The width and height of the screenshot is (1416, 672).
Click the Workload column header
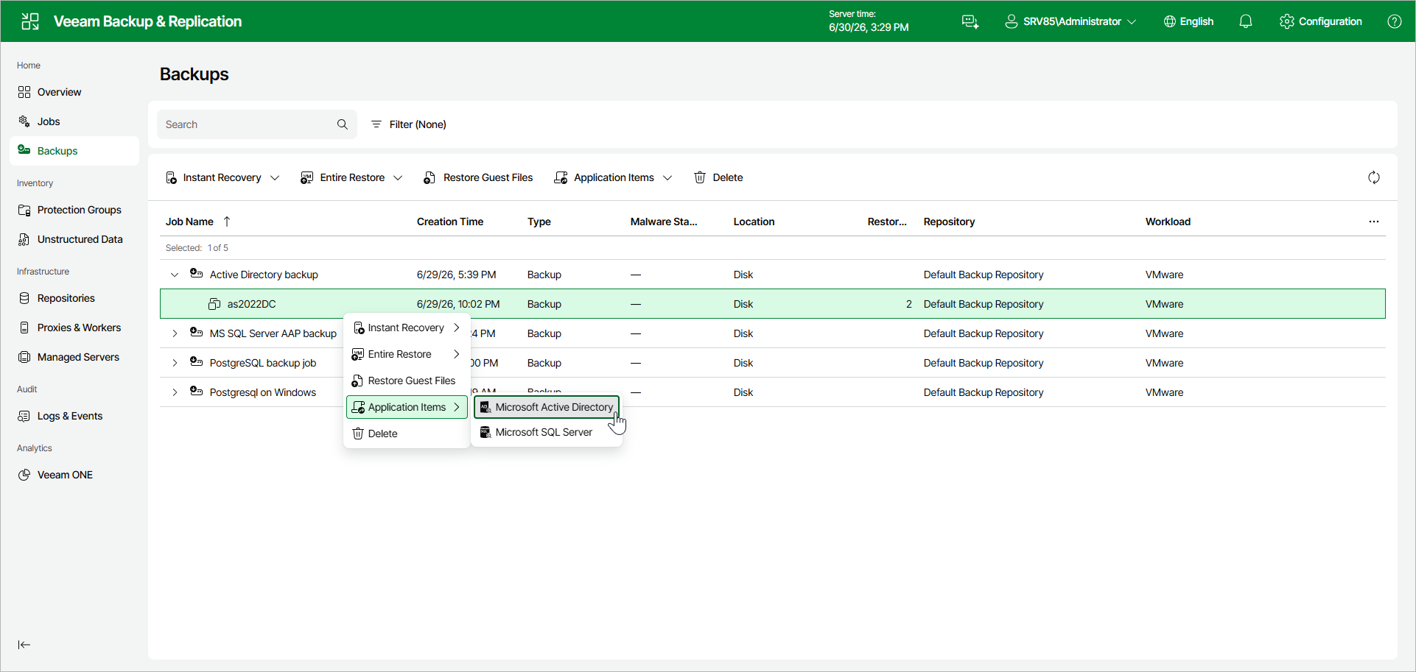(1168, 222)
